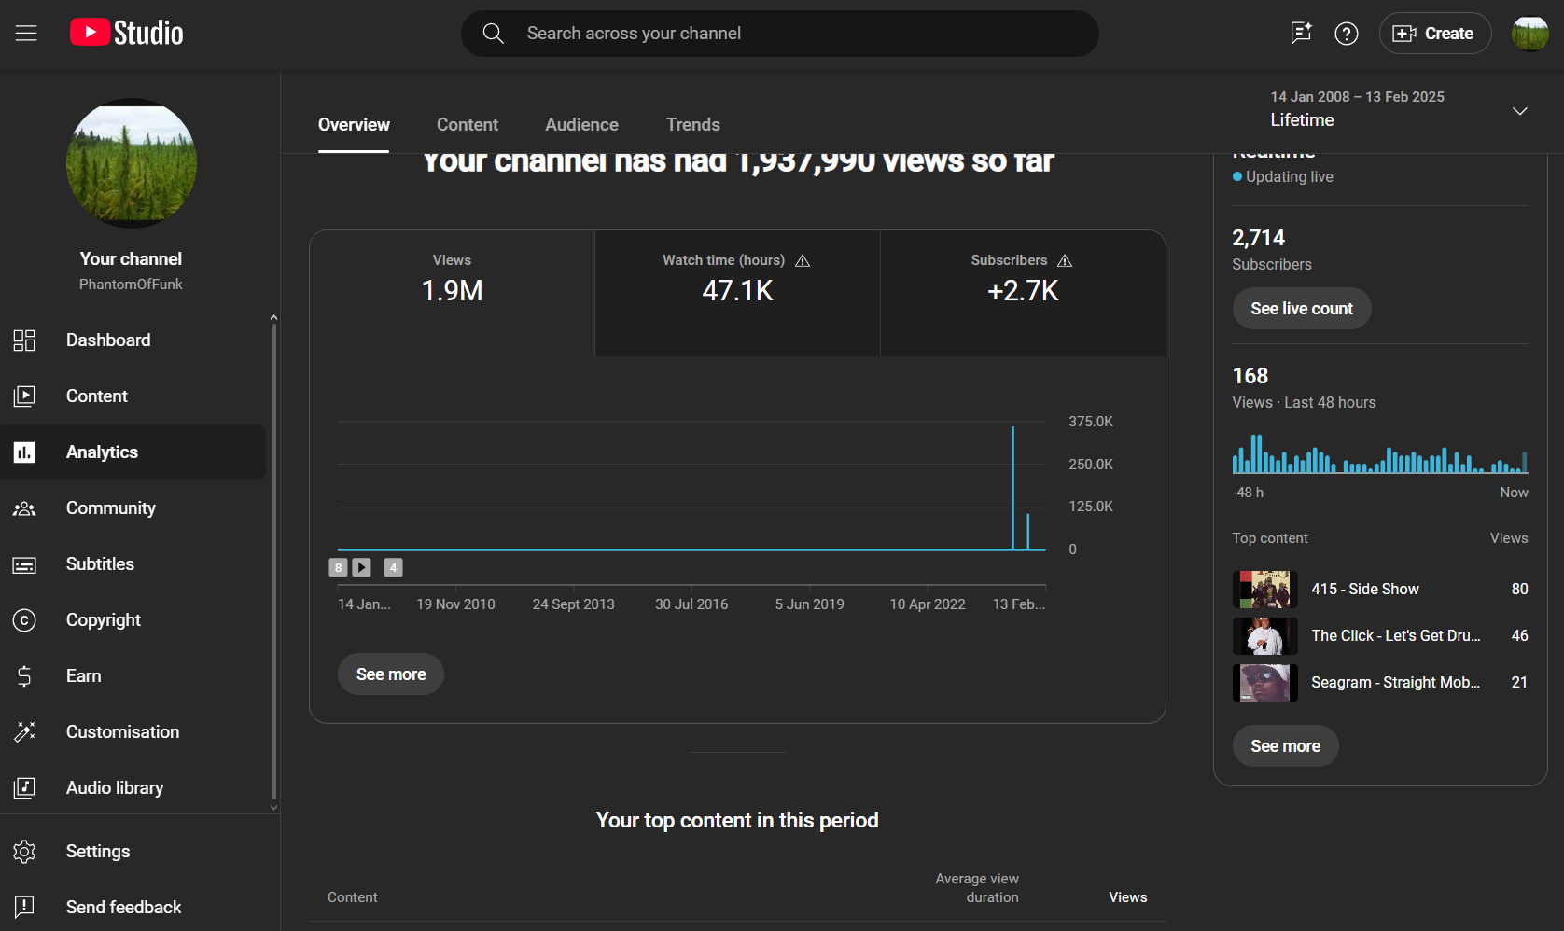The width and height of the screenshot is (1564, 931).
Task: Click See more under the views chart
Action: [x=391, y=674]
